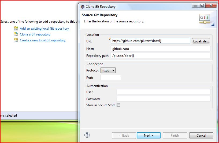Viewport: 219px width, 143px height.
Task: Click the disabled < Back button
Action: point(124,135)
